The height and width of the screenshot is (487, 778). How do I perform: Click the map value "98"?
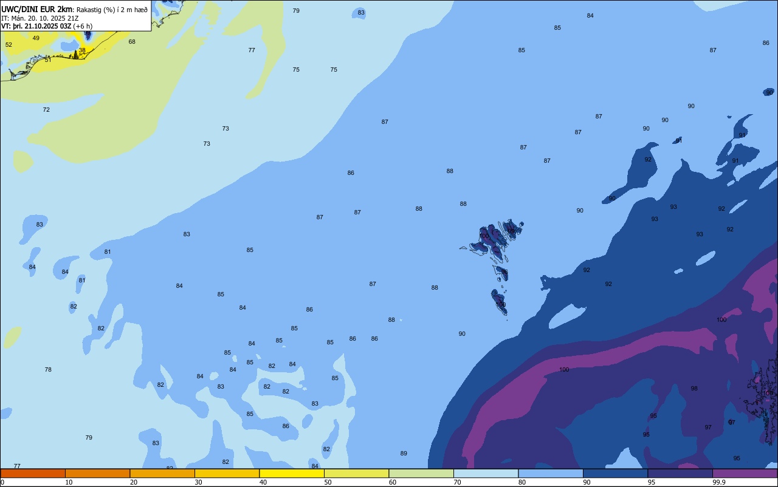point(694,389)
